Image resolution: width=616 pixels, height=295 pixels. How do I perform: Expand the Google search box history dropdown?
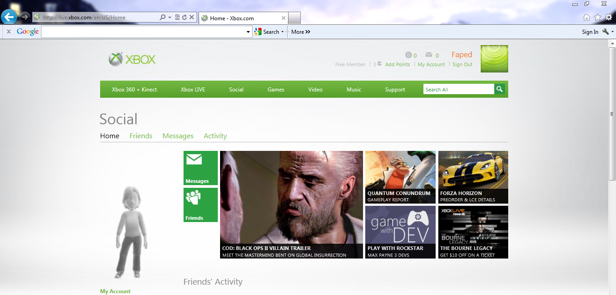248,32
